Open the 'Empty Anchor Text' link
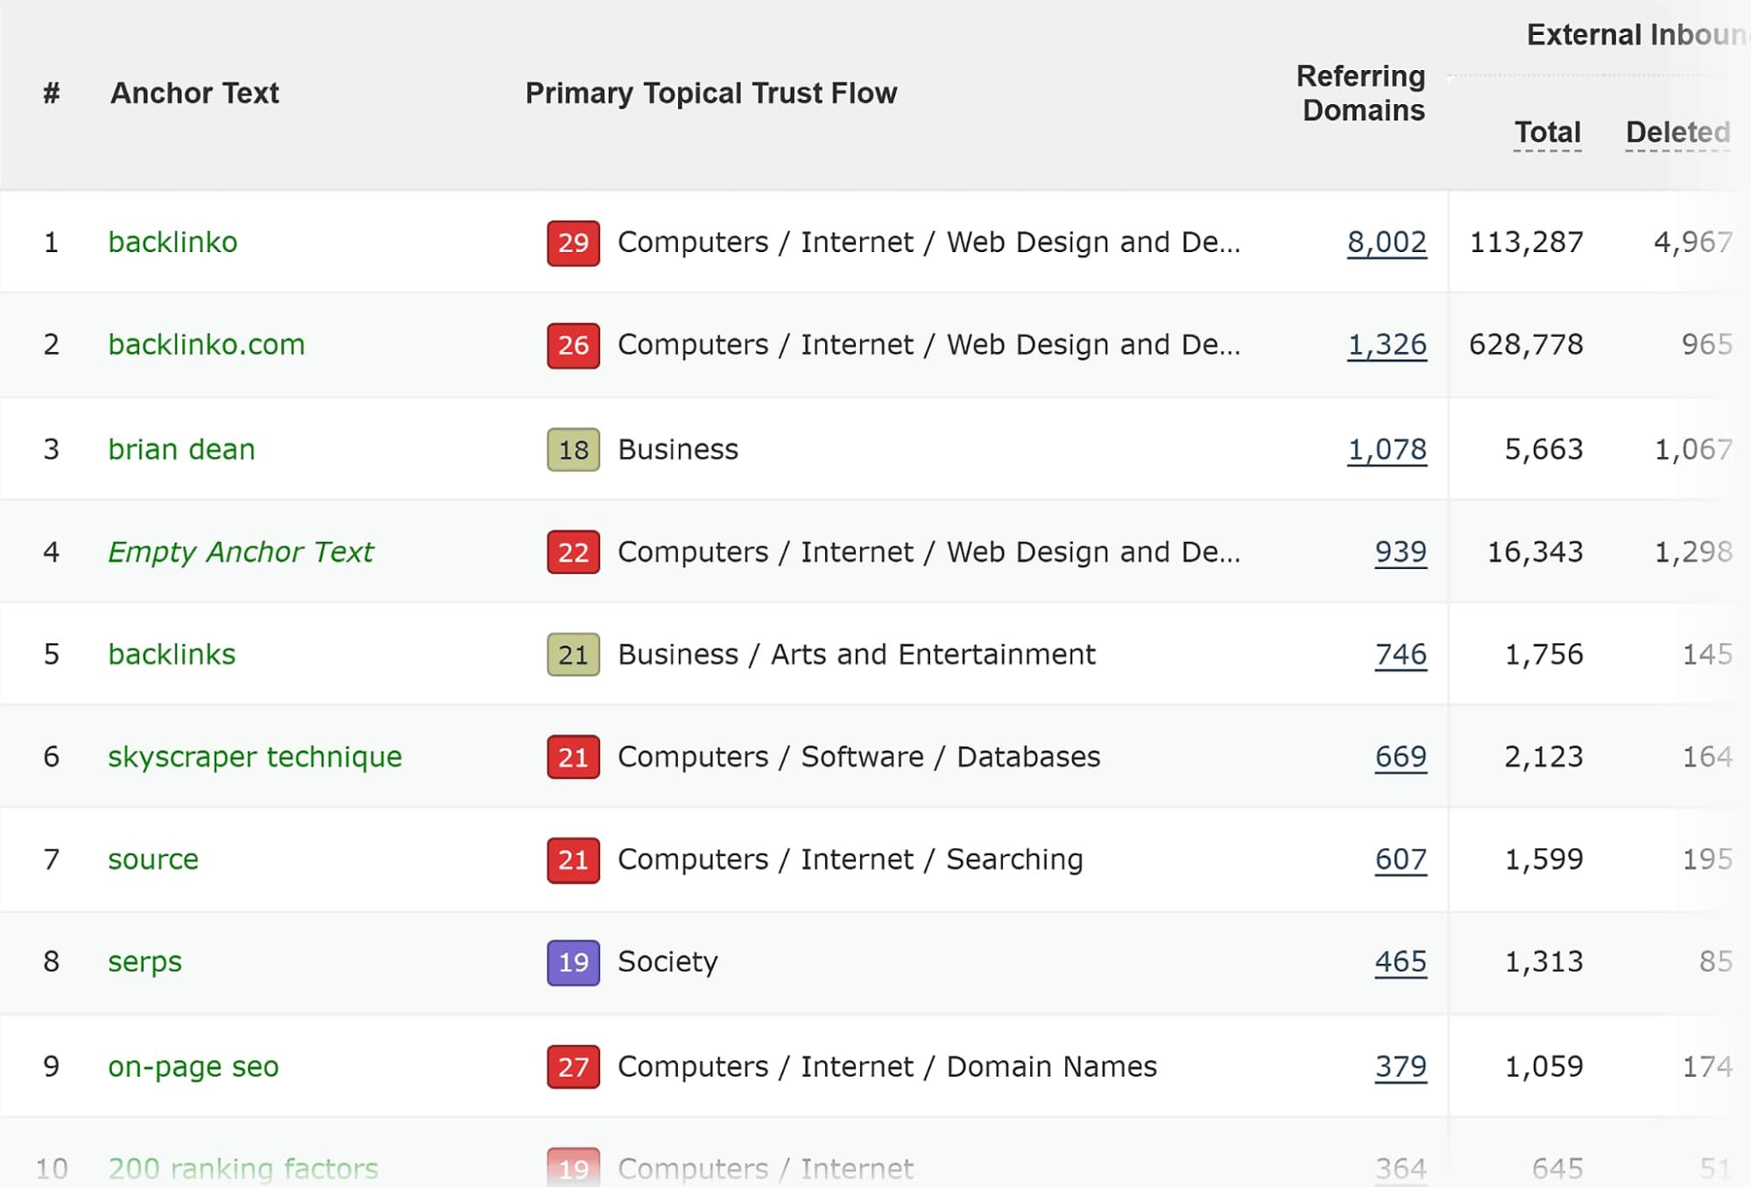This screenshot has width=1751, height=1187. (x=241, y=551)
